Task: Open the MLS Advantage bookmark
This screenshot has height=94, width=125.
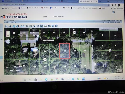Action: tap(92, 8)
